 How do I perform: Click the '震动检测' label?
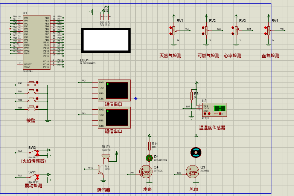click(34, 186)
